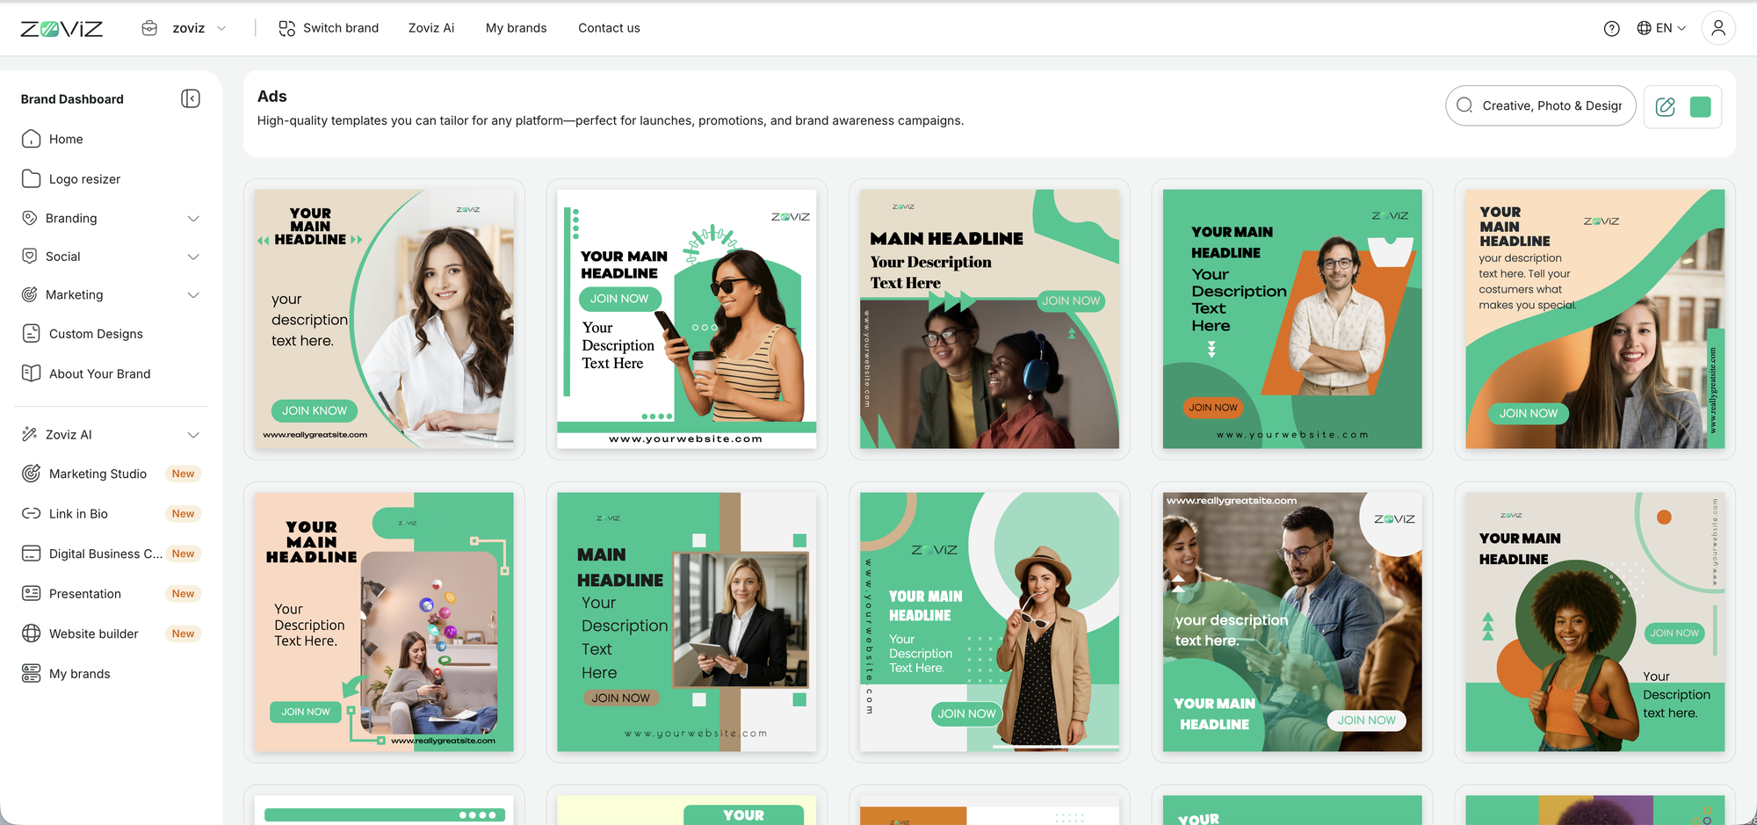Focus the Creative, Photo & Design search field
This screenshot has width=1757, height=825.
coord(1541,105)
